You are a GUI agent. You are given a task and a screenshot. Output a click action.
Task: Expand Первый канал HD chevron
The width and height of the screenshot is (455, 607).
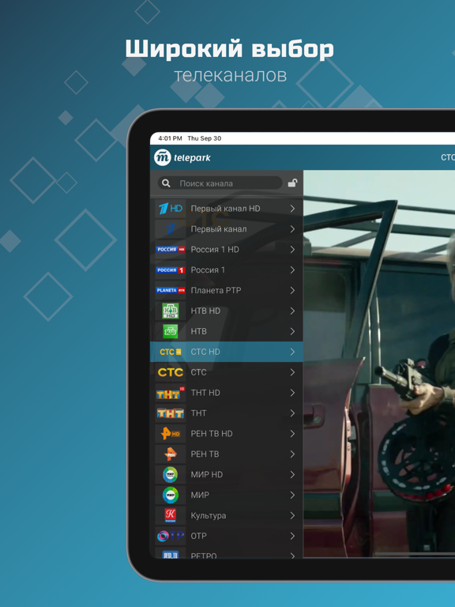tap(292, 209)
